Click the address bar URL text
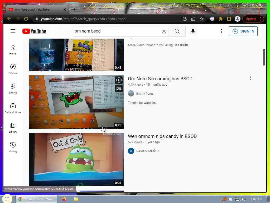This screenshot has height=203, width=270. point(83,19)
